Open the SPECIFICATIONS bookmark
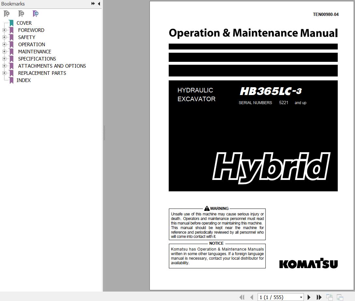The height and width of the screenshot is (301, 355). pos(37,59)
